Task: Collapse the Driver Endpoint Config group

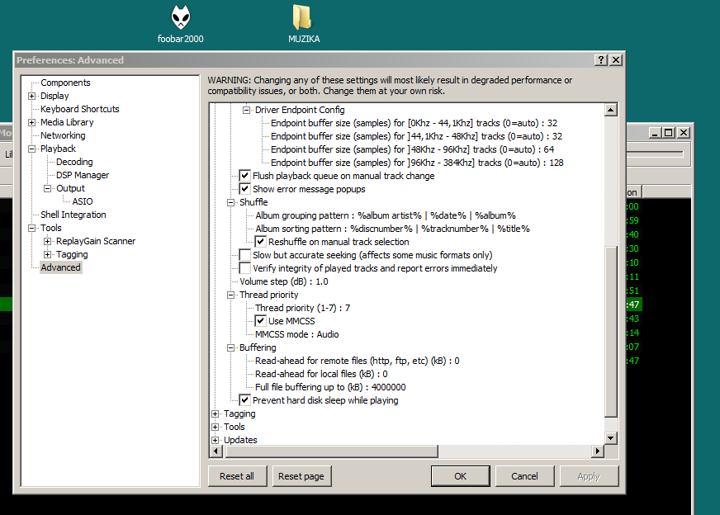Action: click(x=247, y=110)
